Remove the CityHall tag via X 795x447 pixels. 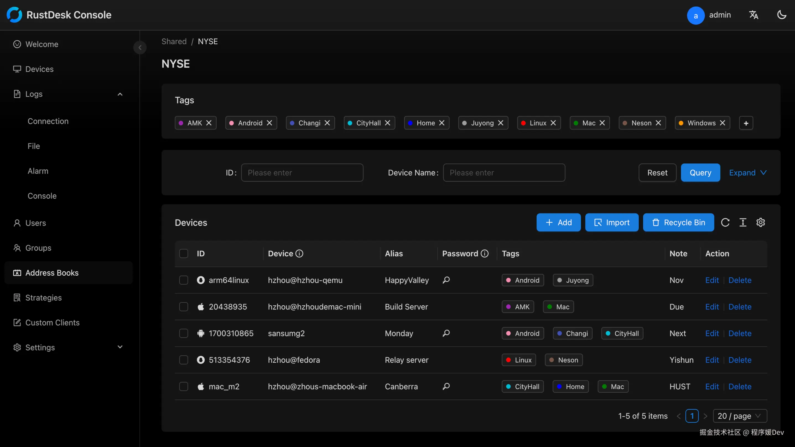[x=388, y=123]
